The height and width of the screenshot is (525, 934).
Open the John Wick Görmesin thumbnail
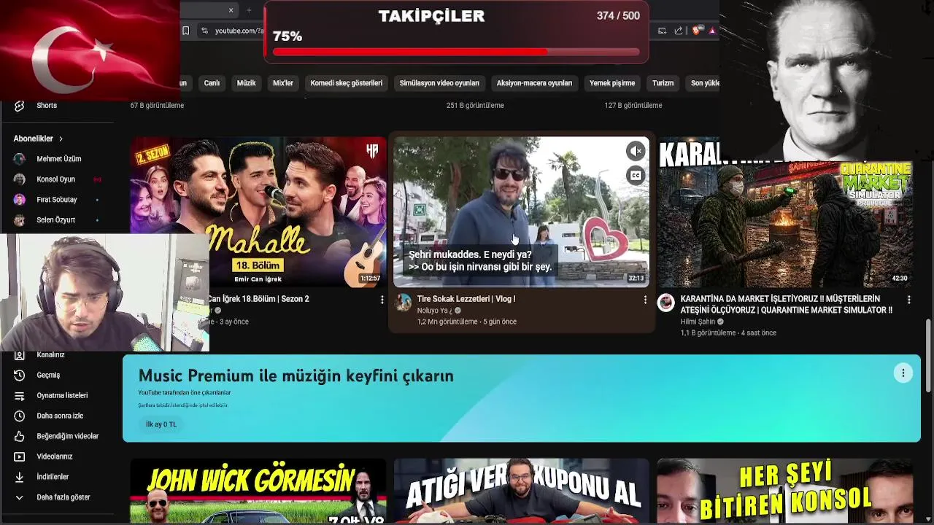coord(258,491)
